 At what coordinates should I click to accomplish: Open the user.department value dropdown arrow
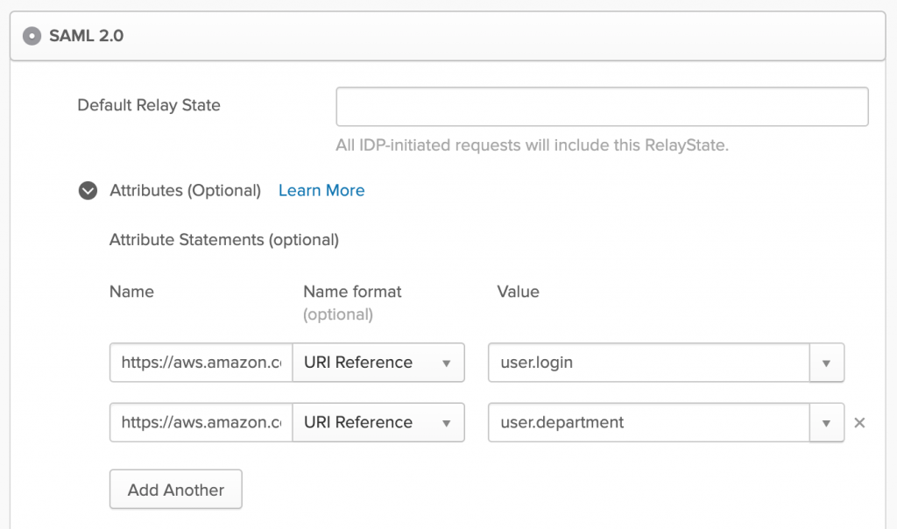pyautogui.click(x=827, y=422)
